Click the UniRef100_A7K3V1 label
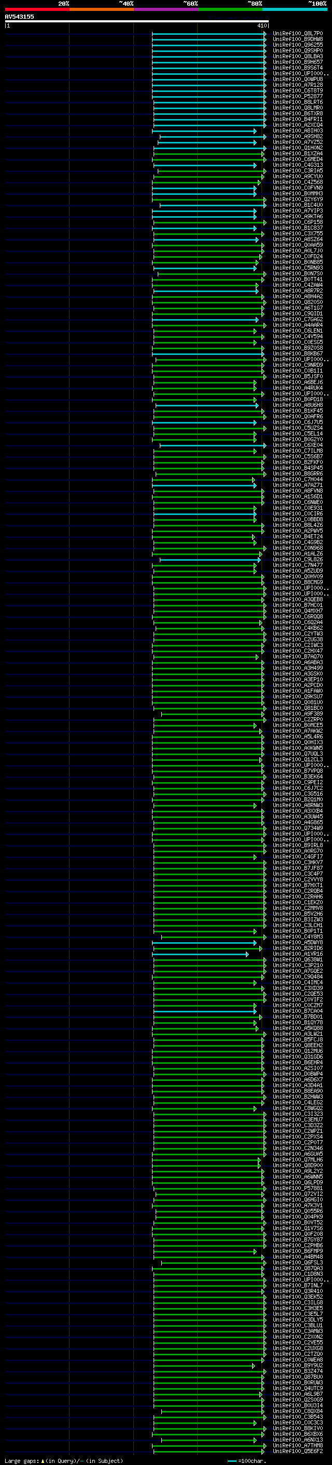 pos(298,1205)
